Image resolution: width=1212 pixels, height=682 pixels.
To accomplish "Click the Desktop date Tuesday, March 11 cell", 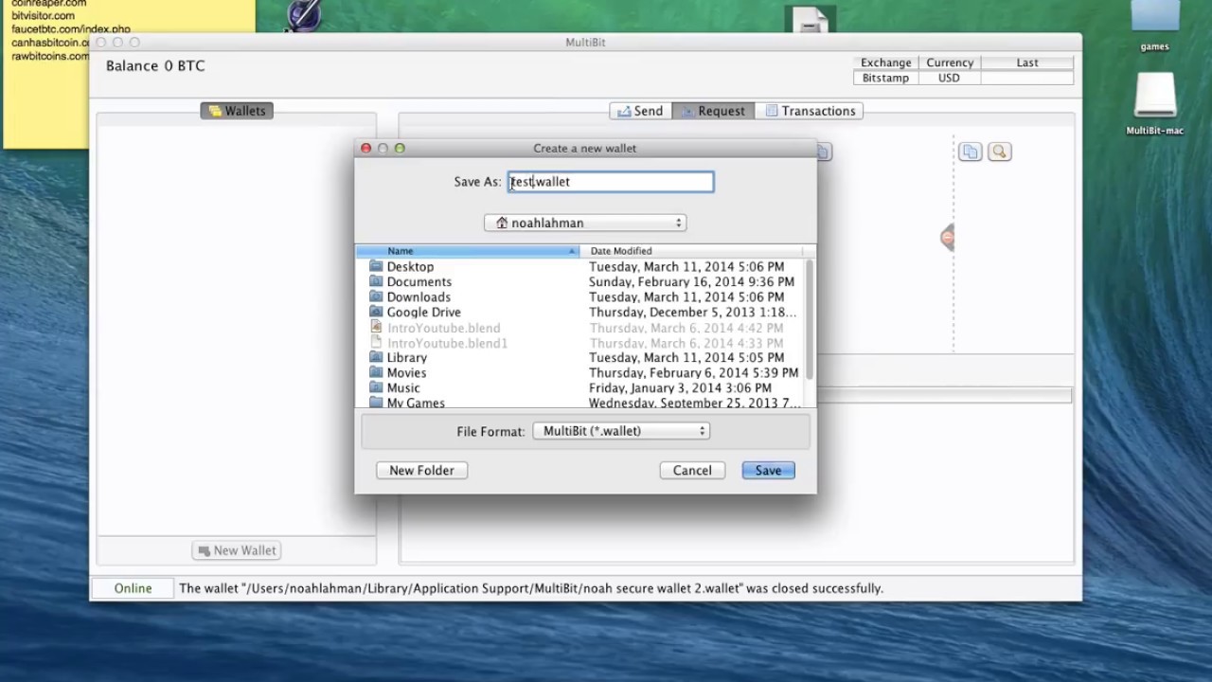I will point(686,266).
